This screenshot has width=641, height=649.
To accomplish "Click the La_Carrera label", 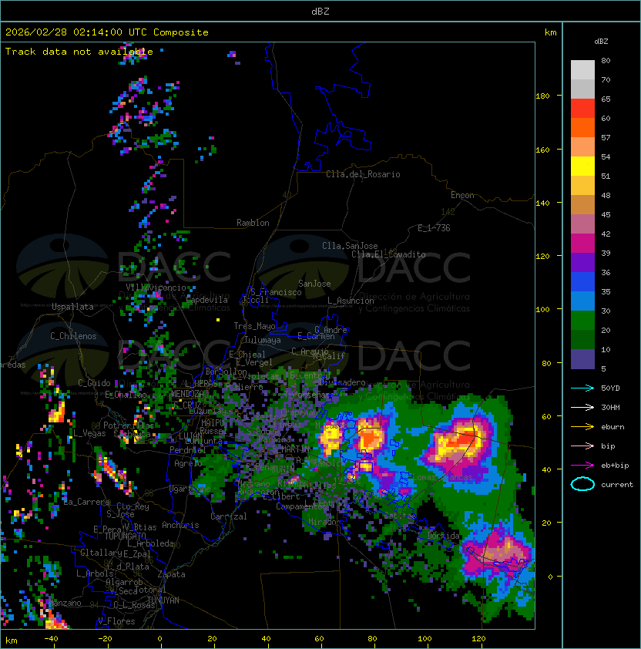I will pos(86,502).
